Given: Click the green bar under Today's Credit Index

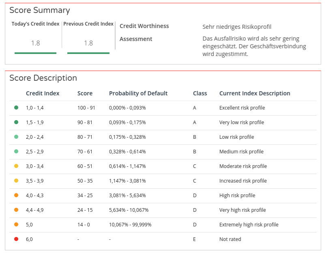Looking at the screenshot, I should 35,53.
